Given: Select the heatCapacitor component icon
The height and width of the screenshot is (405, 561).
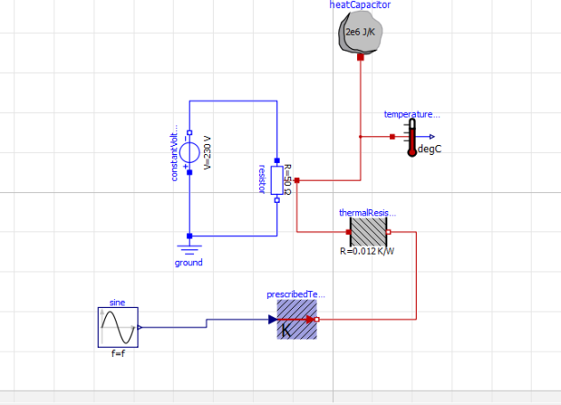Looking at the screenshot, I should [360, 33].
